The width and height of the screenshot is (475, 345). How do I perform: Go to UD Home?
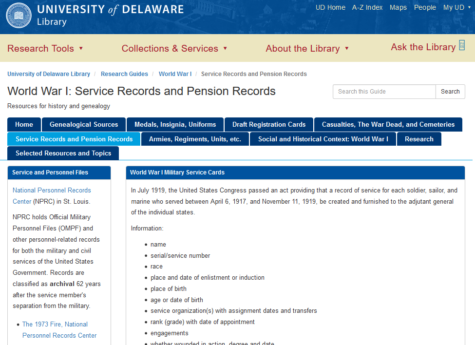330,8
